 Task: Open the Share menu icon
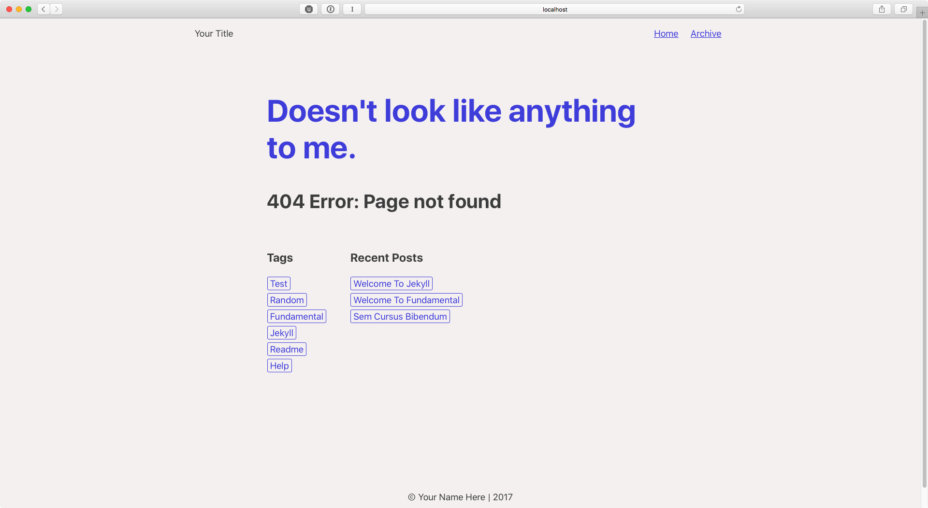point(882,9)
